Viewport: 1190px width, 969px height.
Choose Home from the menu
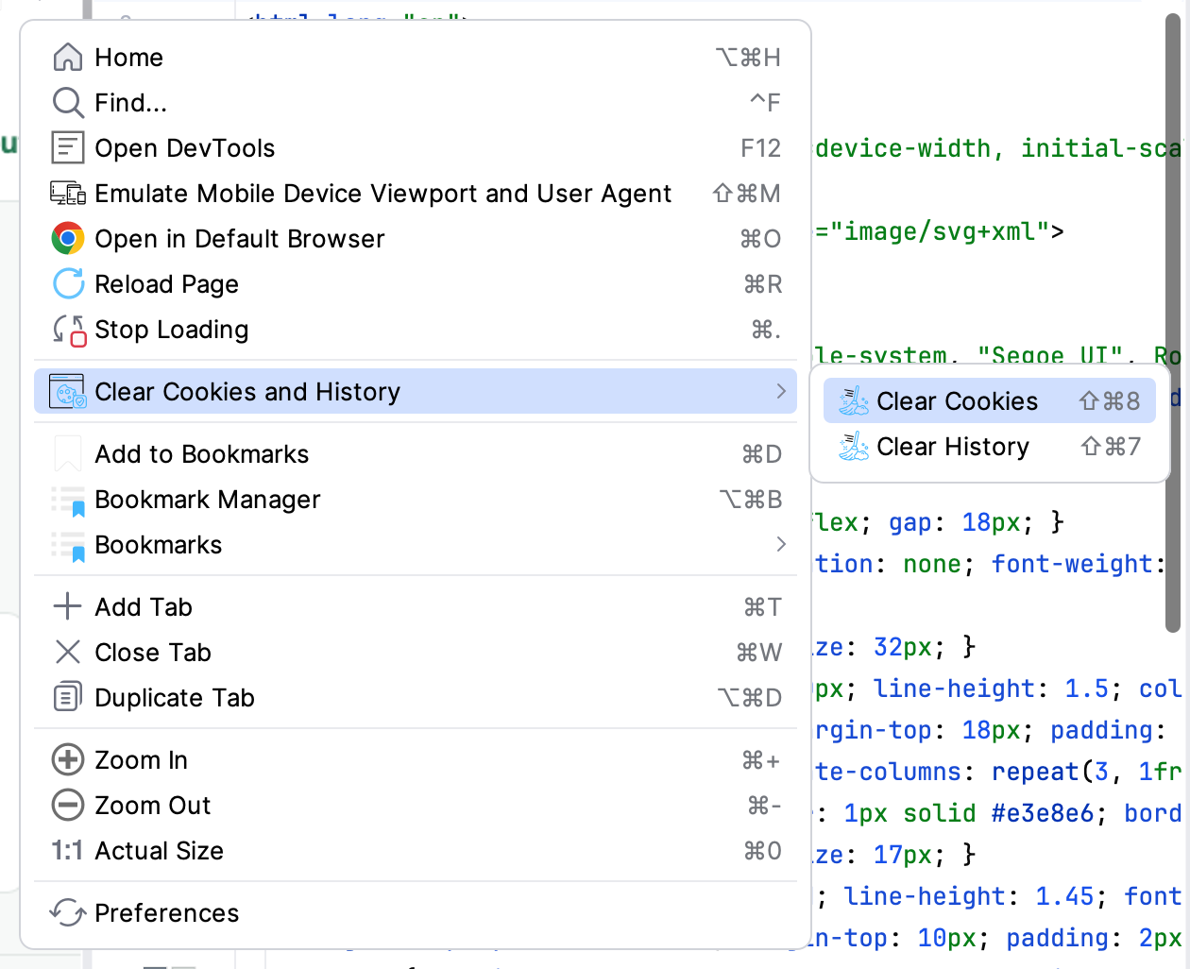416,58
